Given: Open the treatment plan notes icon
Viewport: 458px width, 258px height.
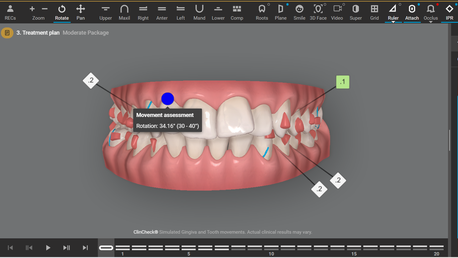Looking at the screenshot, I should pyautogui.click(x=7, y=33).
